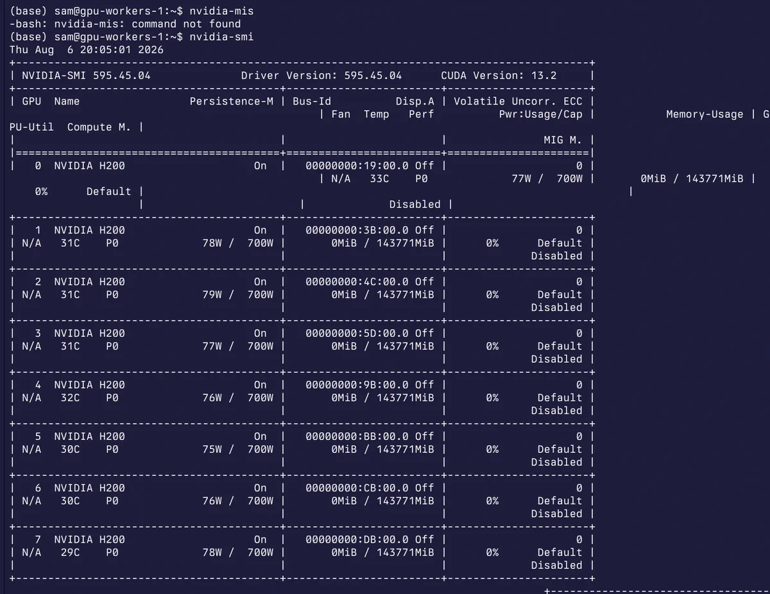Click GPU 0's power reading '77W / 700W'
Image resolution: width=770 pixels, height=594 pixels.
(x=547, y=178)
